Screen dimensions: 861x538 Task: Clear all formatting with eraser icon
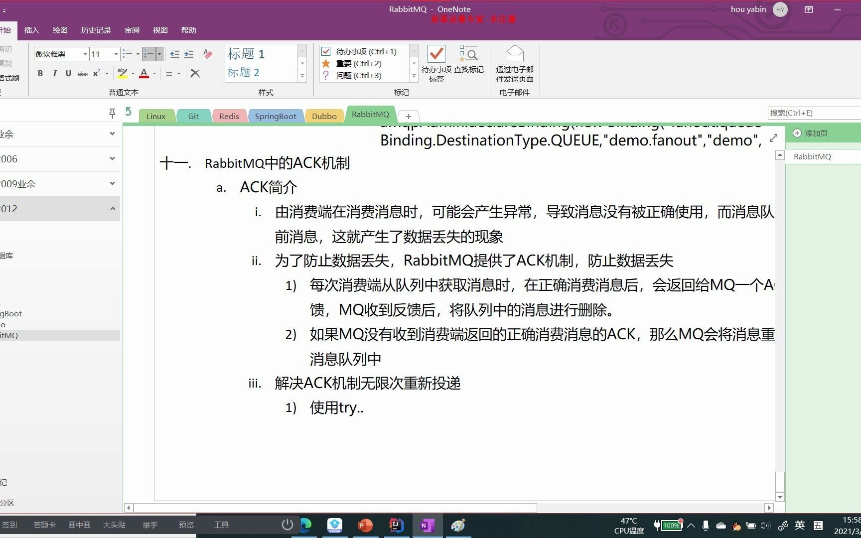208,54
